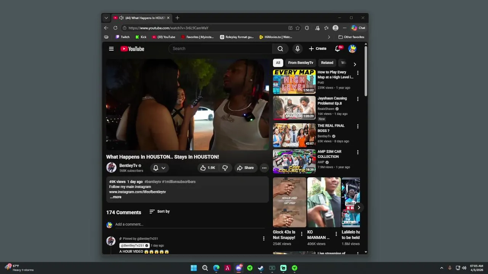Open Steam from the taskbar

click(x=261, y=268)
